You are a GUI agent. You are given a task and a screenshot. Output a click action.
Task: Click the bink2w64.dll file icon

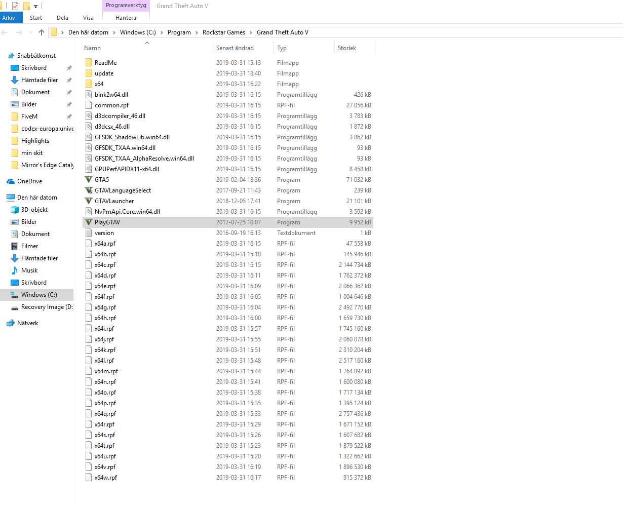tap(89, 95)
